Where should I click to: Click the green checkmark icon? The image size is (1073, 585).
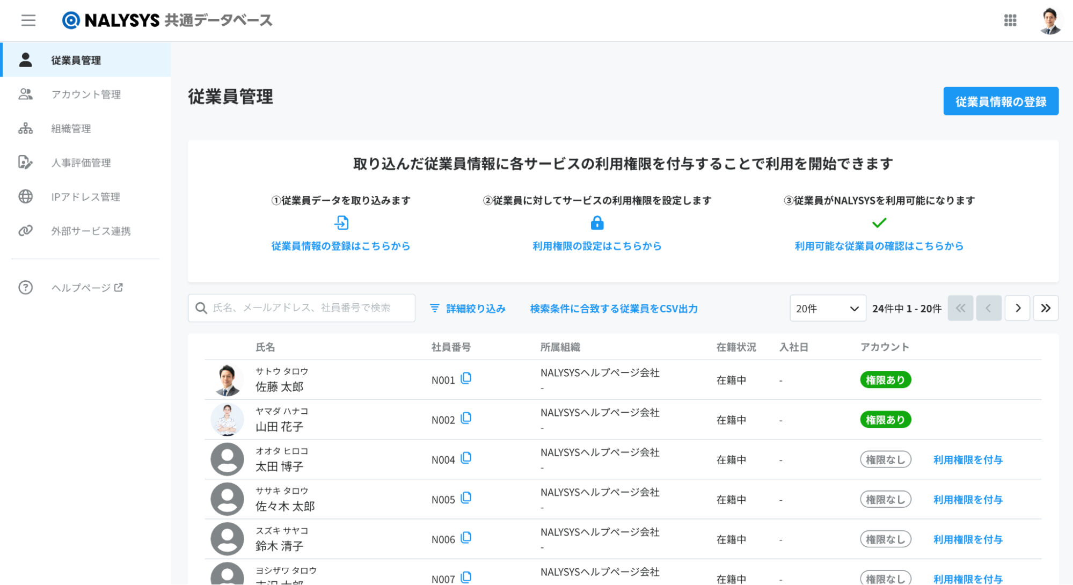click(x=879, y=223)
